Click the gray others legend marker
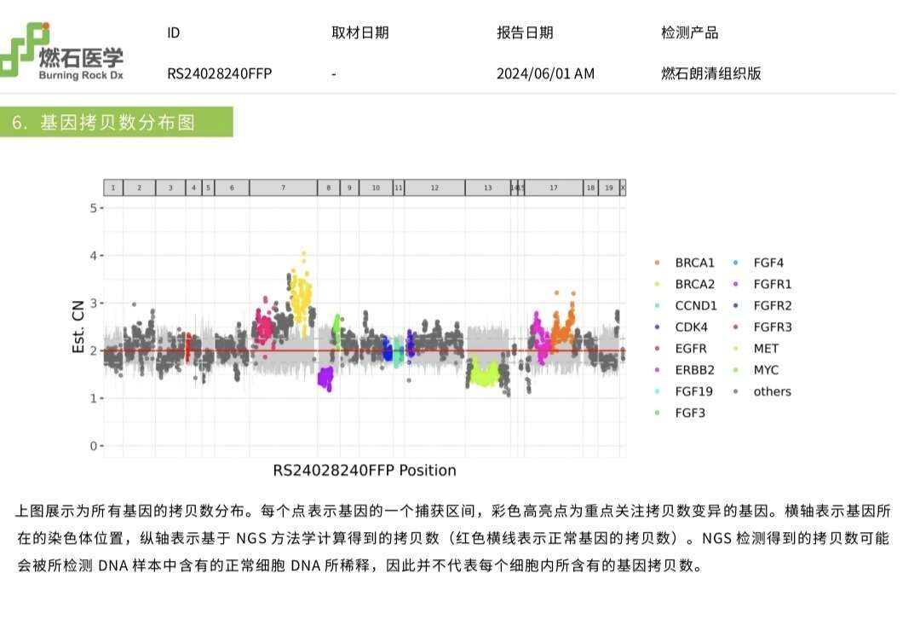 (735, 391)
